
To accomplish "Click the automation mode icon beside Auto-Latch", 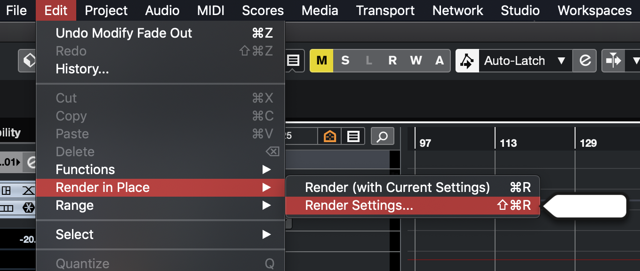I will [x=467, y=61].
